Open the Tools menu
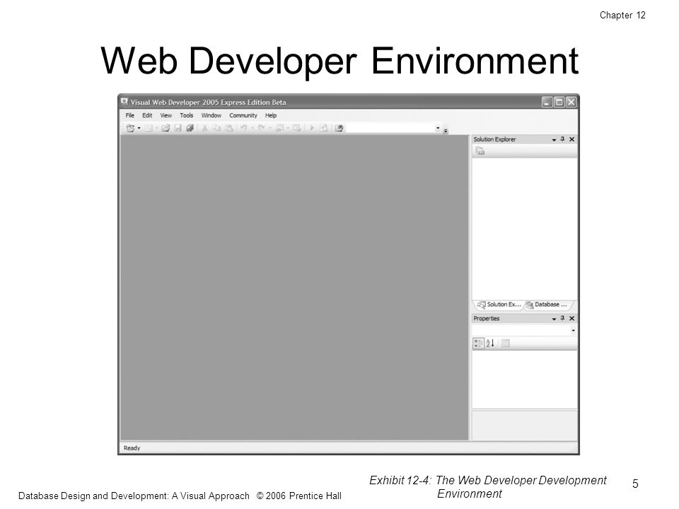 click(x=187, y=115)
